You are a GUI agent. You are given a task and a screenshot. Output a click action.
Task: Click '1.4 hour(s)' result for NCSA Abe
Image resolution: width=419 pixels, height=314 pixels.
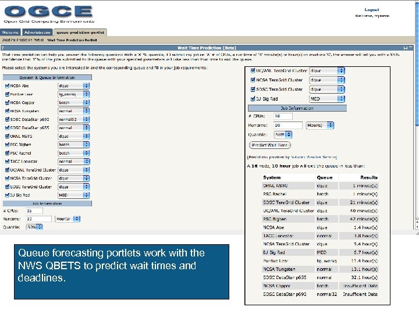point(365,227)
